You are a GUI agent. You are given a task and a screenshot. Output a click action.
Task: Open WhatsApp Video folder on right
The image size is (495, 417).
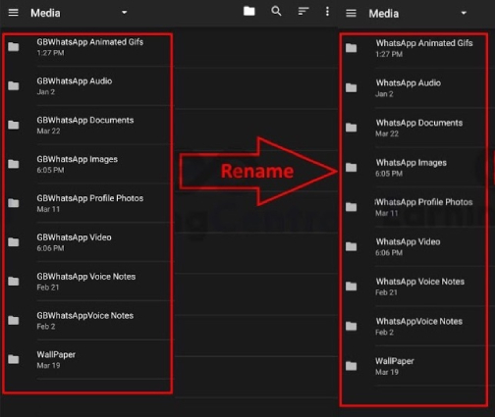coord(413,246)
